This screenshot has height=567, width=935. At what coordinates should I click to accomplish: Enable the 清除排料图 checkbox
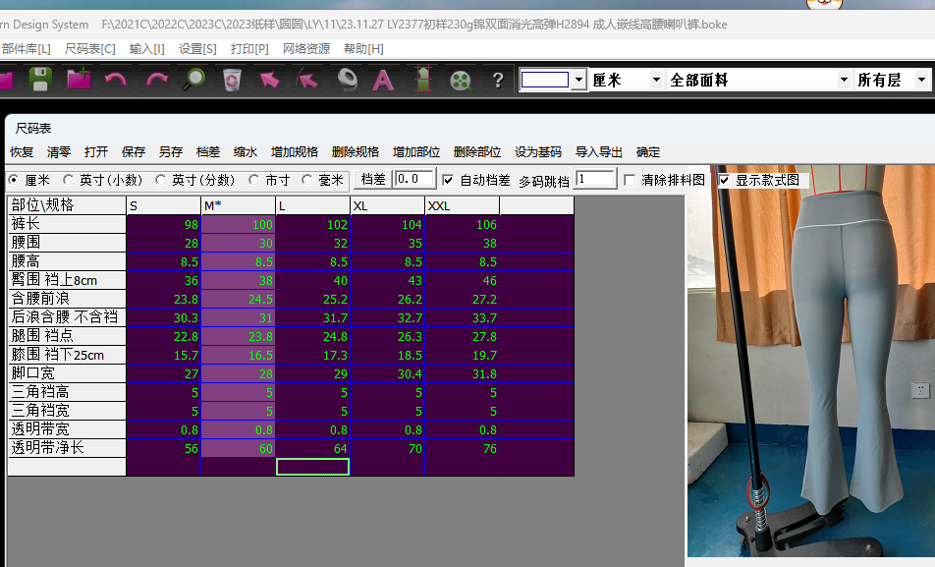pyautogui.click(x=630, y=180)
